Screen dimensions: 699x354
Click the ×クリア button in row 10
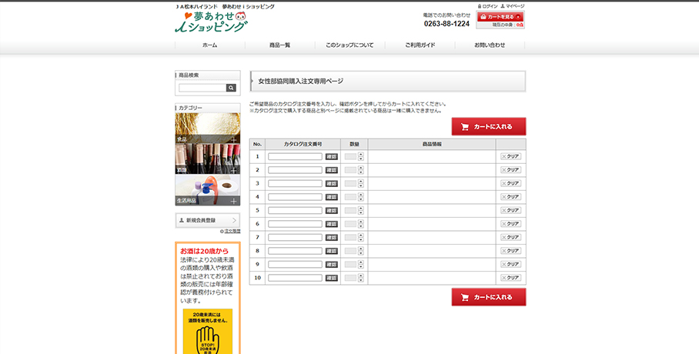(510, 278)
